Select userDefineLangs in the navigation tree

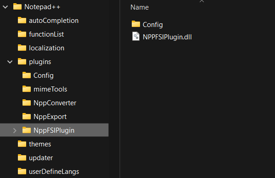coord(54,172)
